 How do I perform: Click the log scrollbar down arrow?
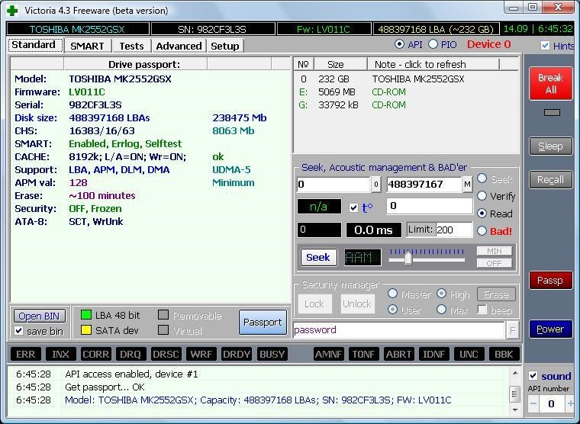514,410
